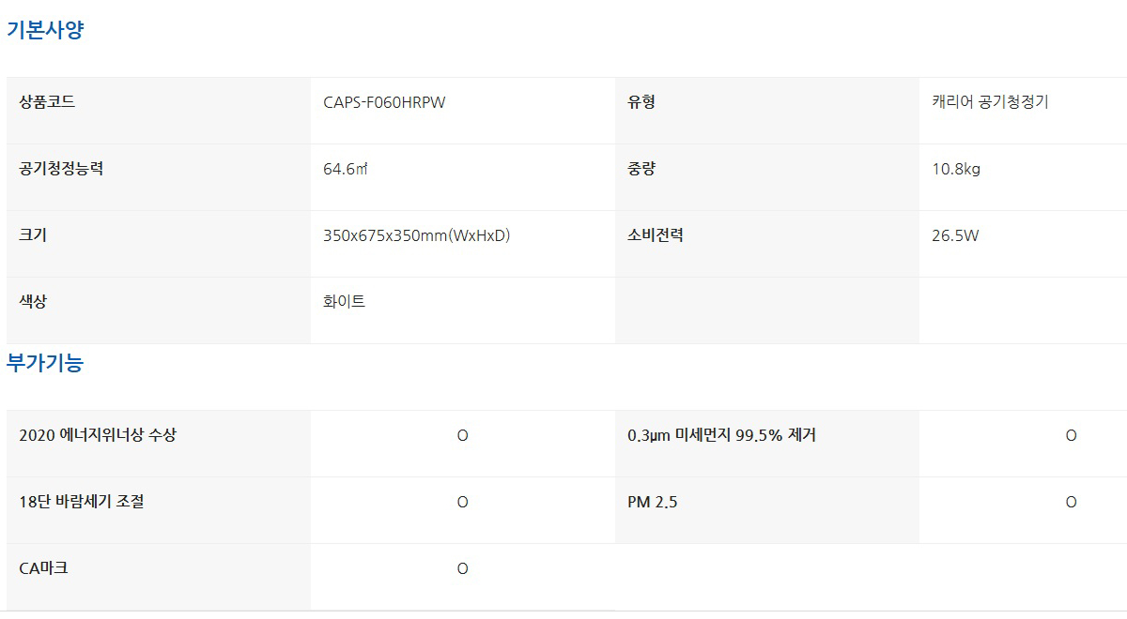1127x619 pixels.
Task: Click the 상품코드 label cell
Action: 47,102
